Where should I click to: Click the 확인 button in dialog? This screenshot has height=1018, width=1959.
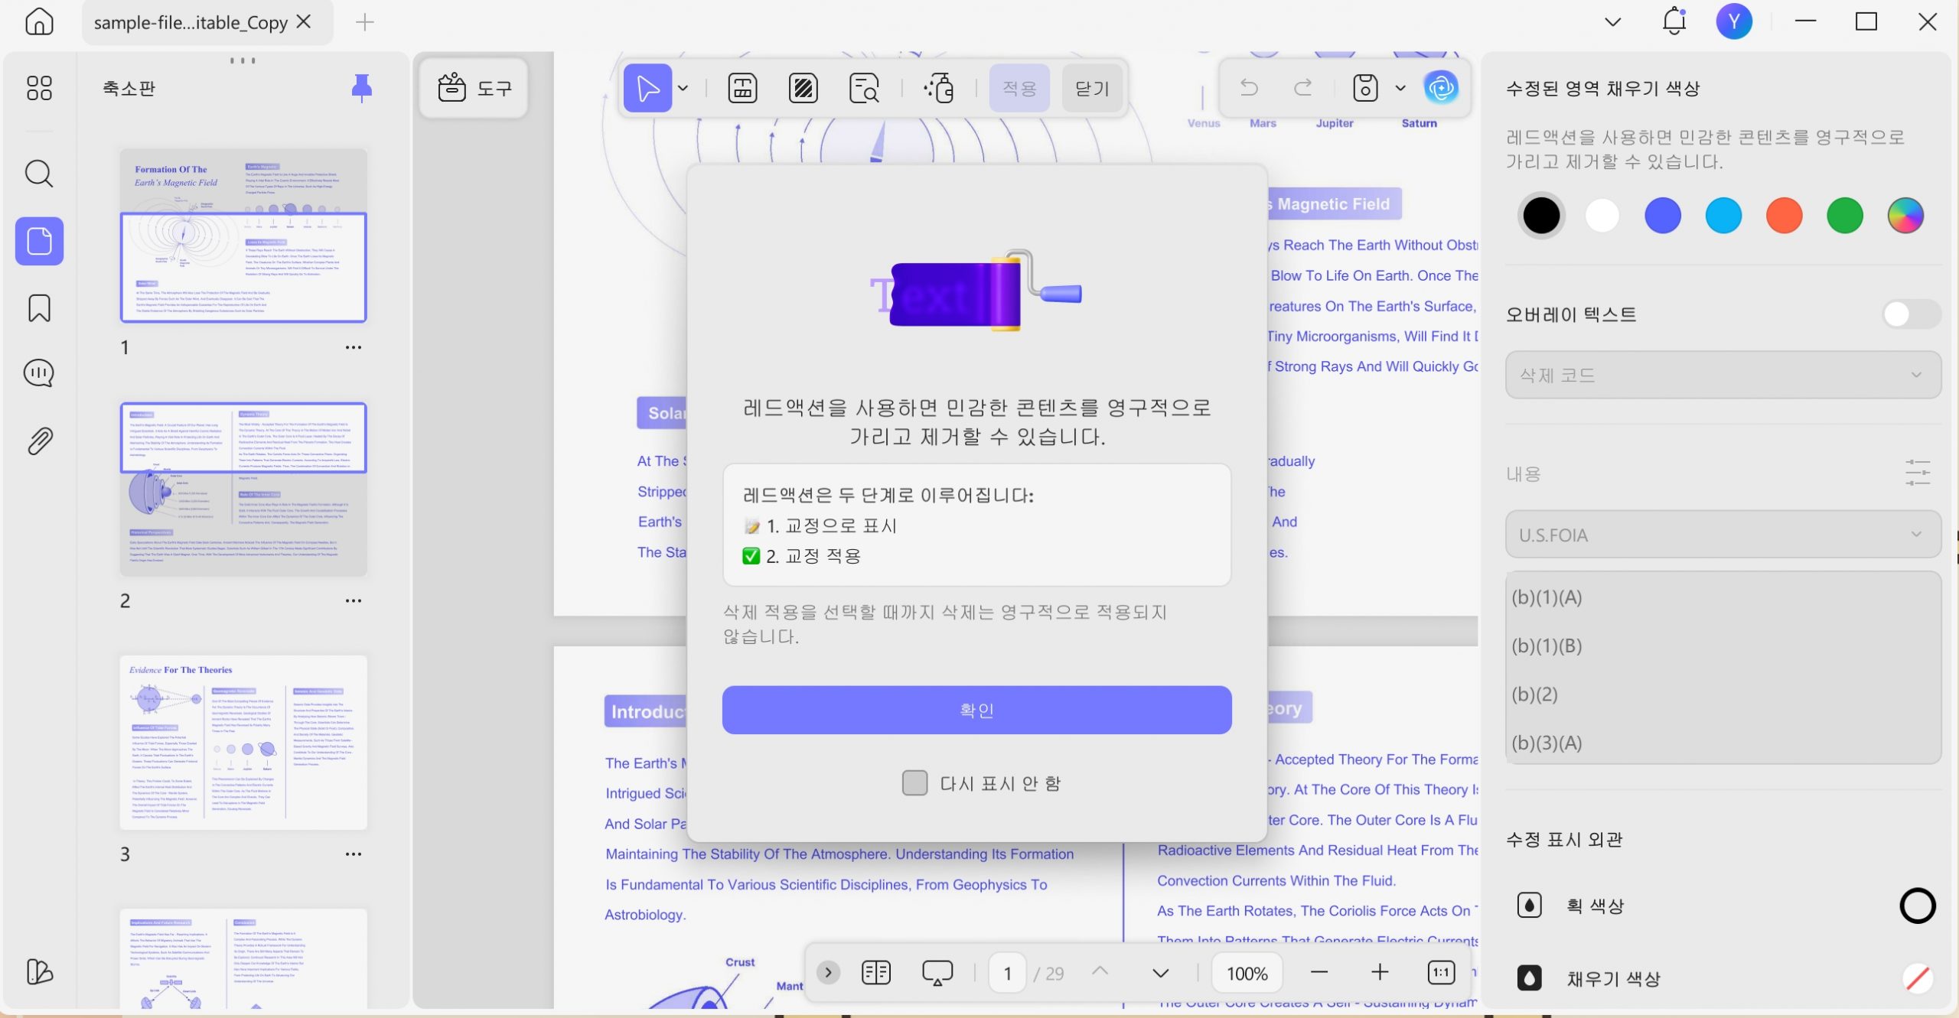point(976,710)
